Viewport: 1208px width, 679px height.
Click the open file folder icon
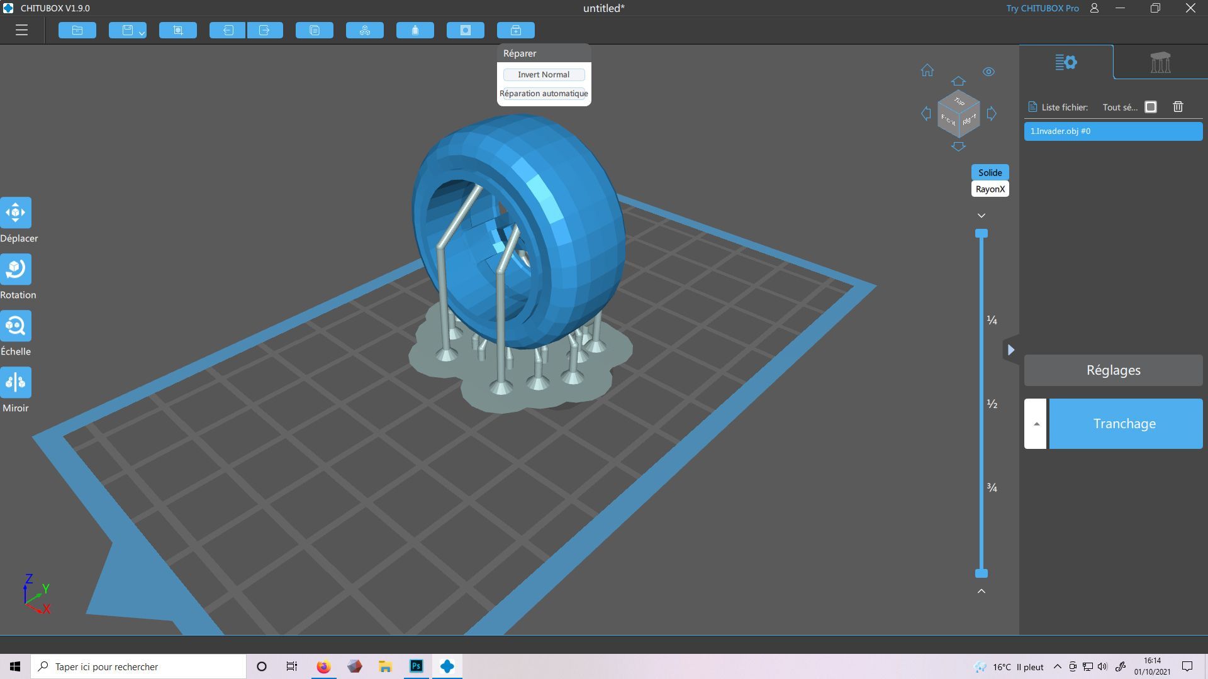click(x=77, y=30)
